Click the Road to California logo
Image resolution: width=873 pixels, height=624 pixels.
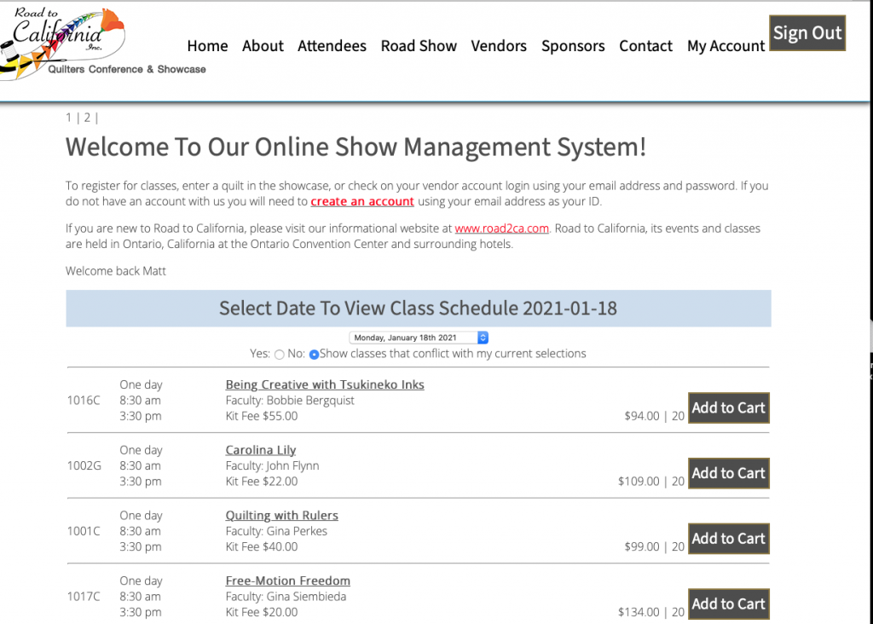(103, 43)
